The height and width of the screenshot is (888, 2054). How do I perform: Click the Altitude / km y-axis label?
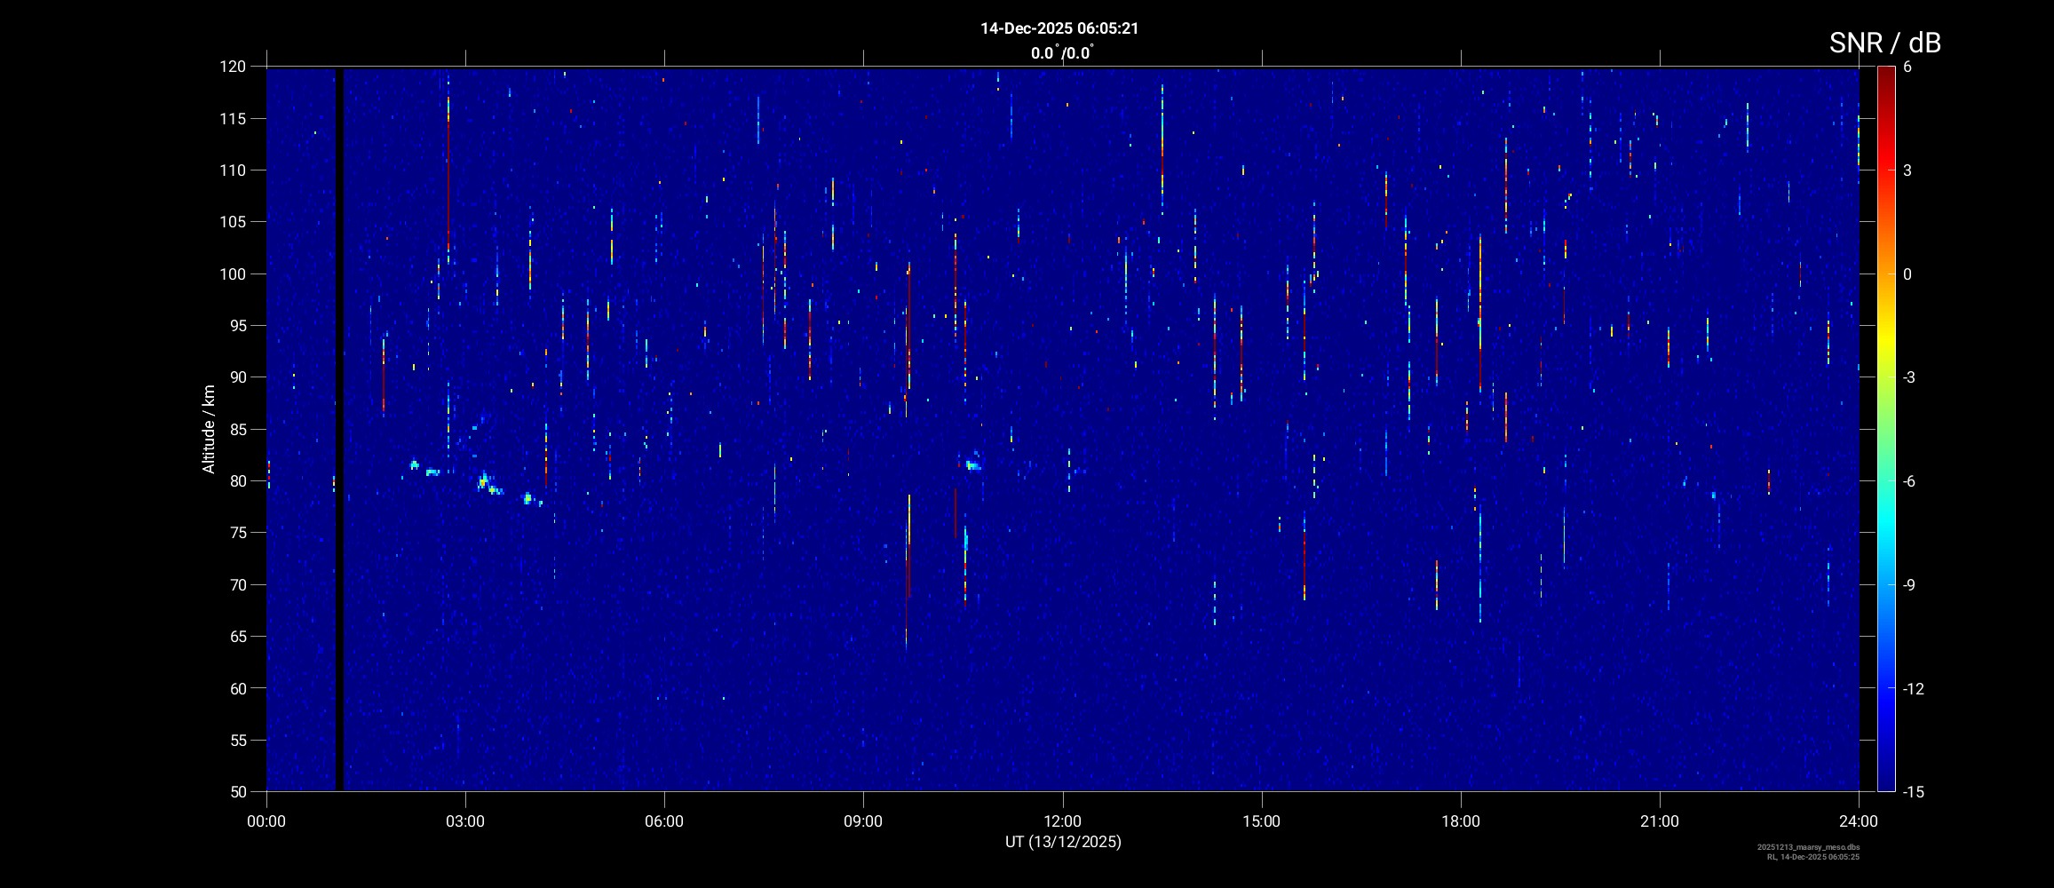coord(209,429)
